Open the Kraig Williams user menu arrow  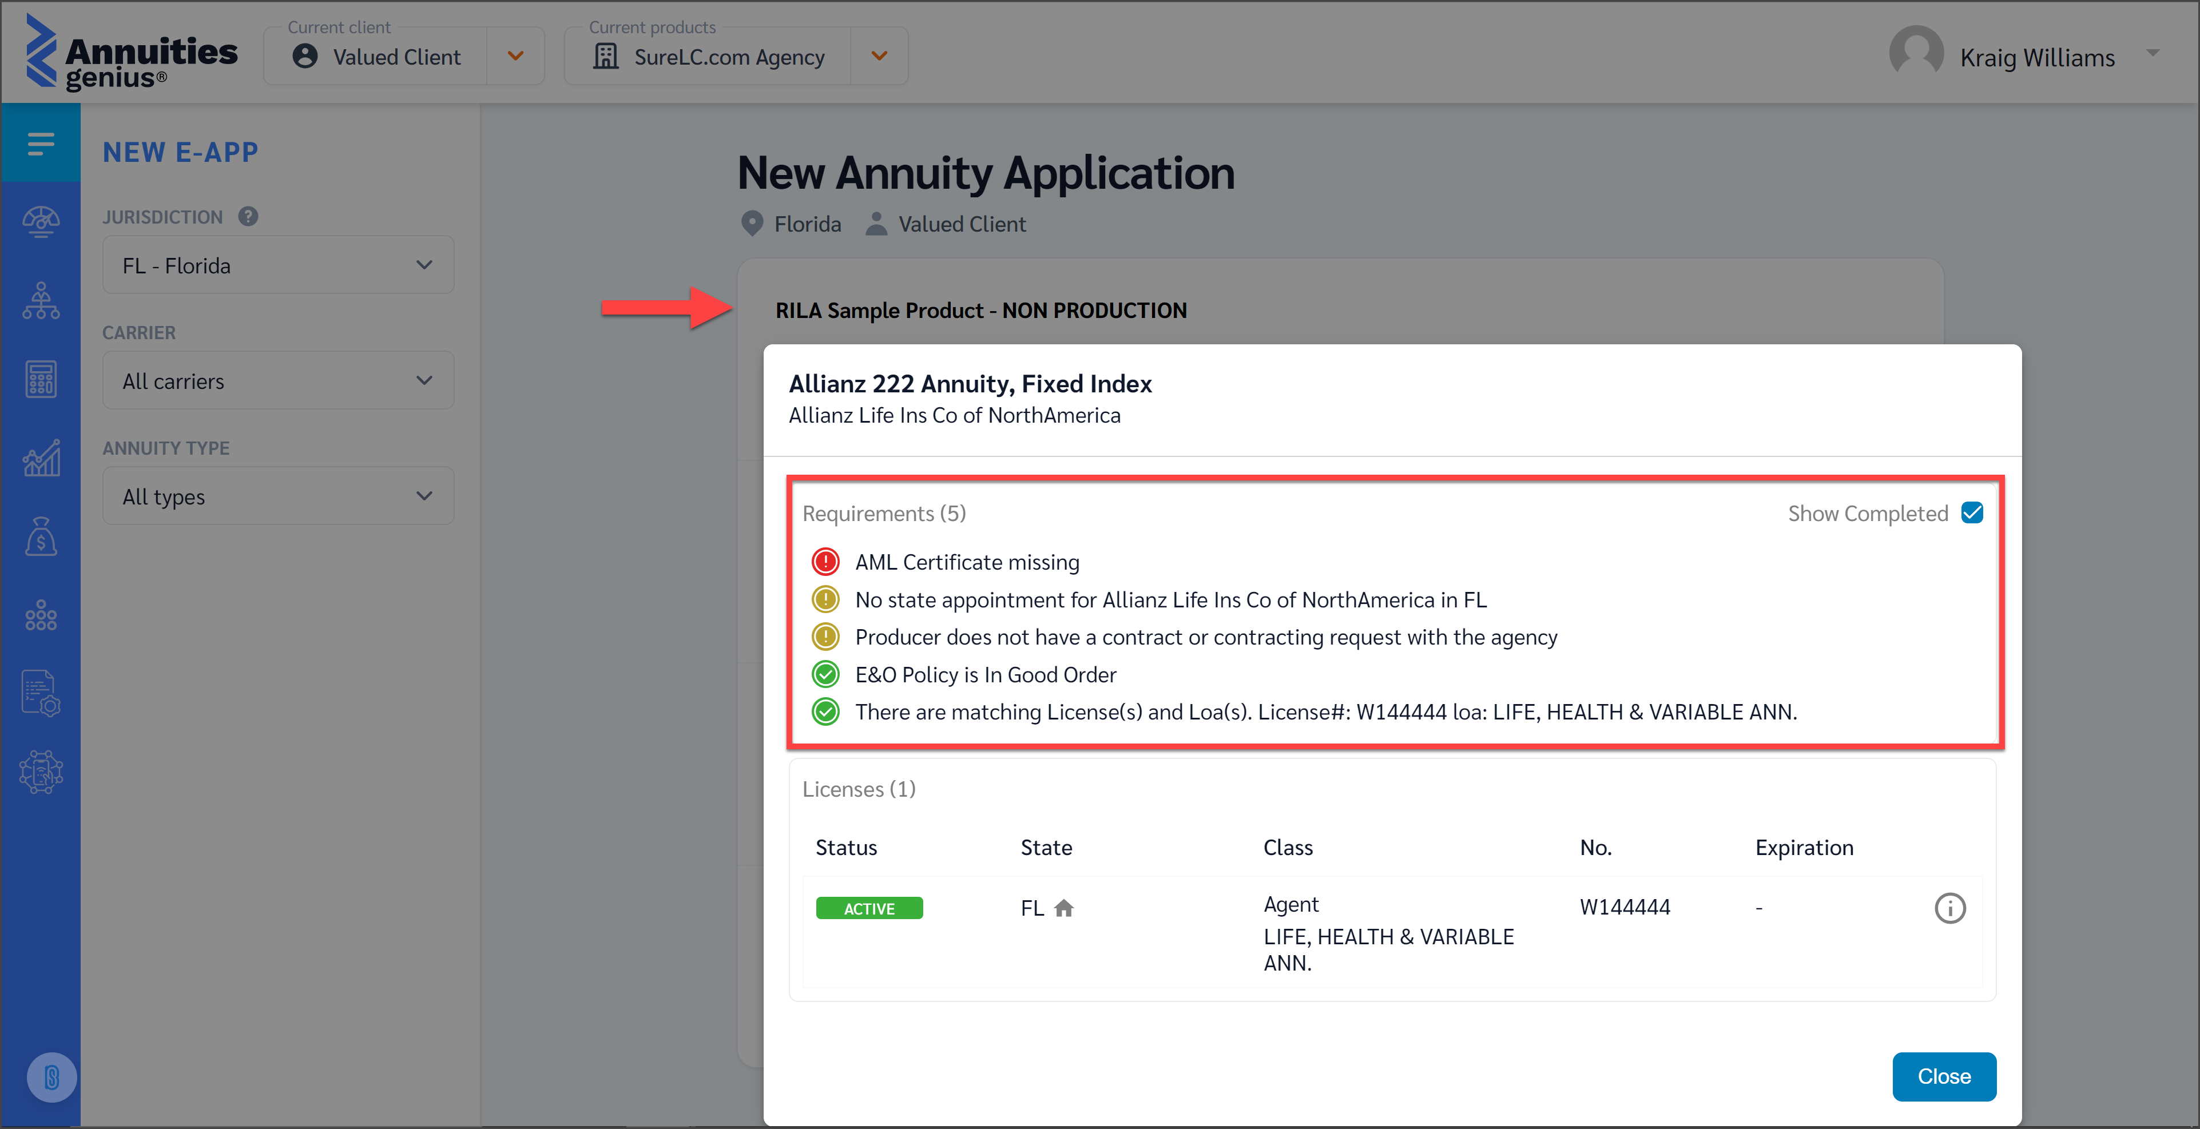pos(2153,53)
